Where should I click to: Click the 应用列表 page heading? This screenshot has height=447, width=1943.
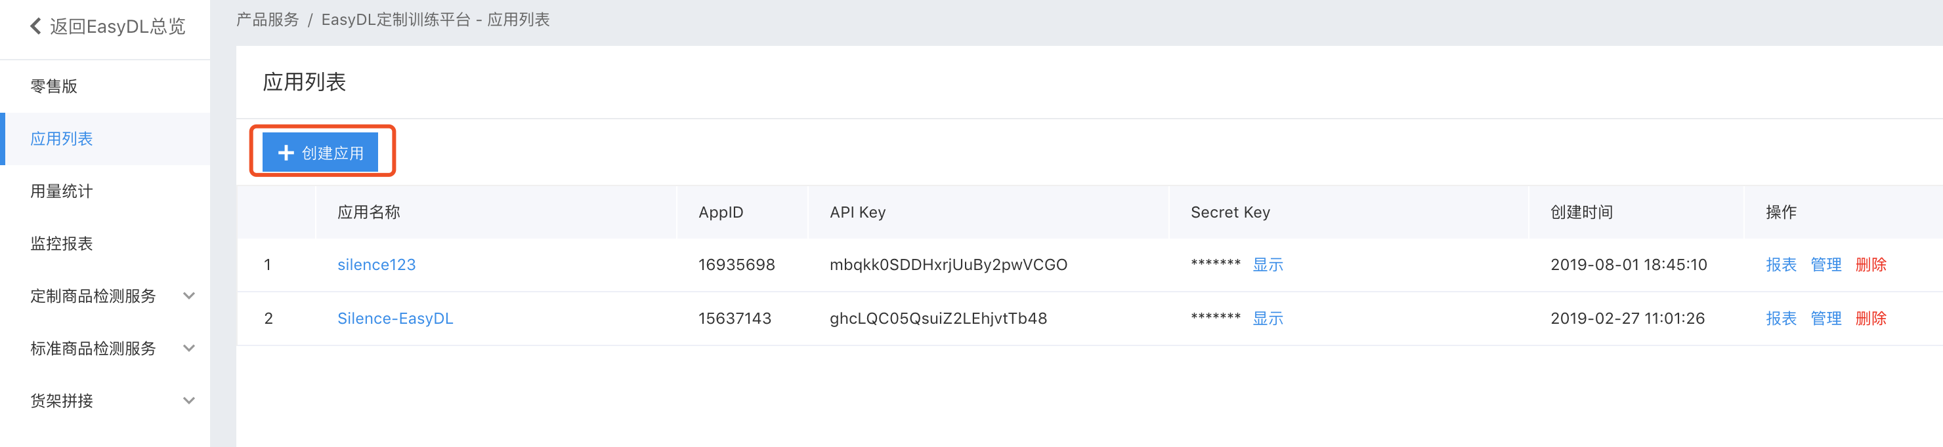(x=304, y=82)
